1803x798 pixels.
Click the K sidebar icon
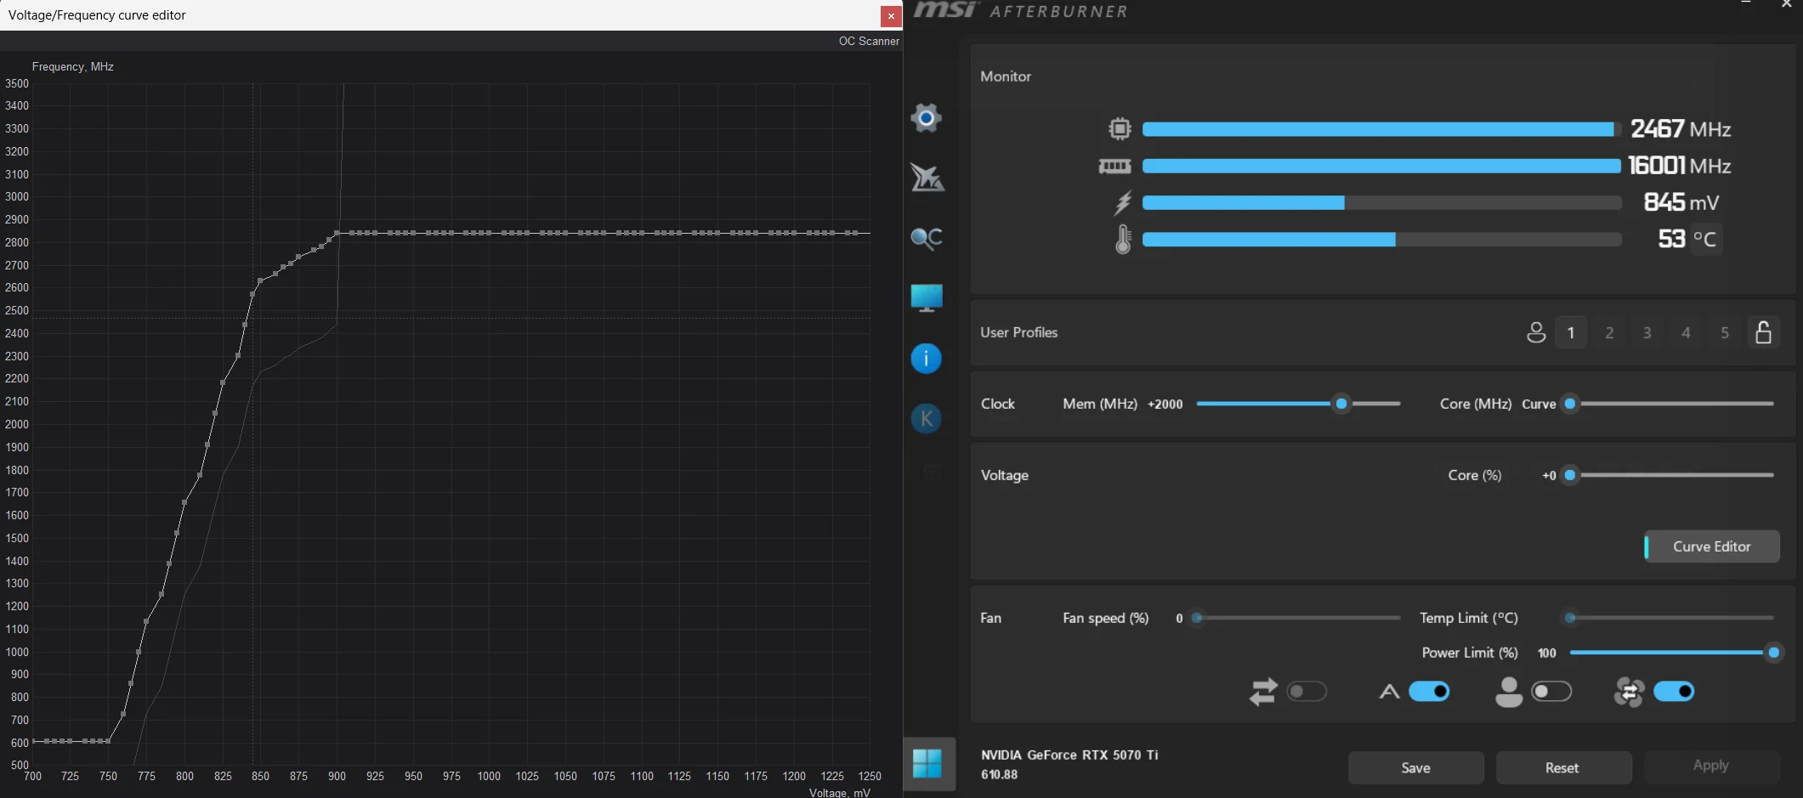click(x=926, y=418)
